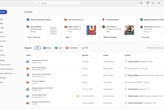Click Stream icon on Fundraising Plan card
The width and height of the screenshot is (164, 109).
coord(103,19)
